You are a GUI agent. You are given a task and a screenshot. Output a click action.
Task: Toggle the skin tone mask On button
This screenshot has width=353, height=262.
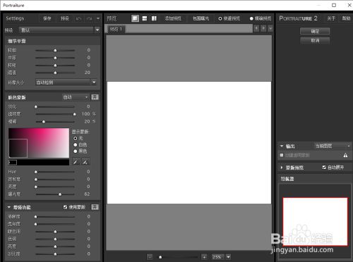point(95,97)
